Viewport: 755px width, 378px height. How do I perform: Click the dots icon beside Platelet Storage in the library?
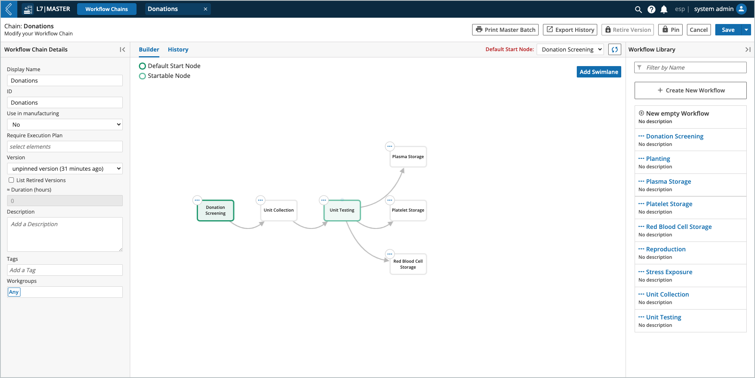click(x=641, y=204)
